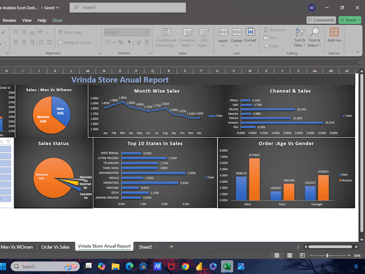Collapse the ribbon with the chevron

pos(358,52)
